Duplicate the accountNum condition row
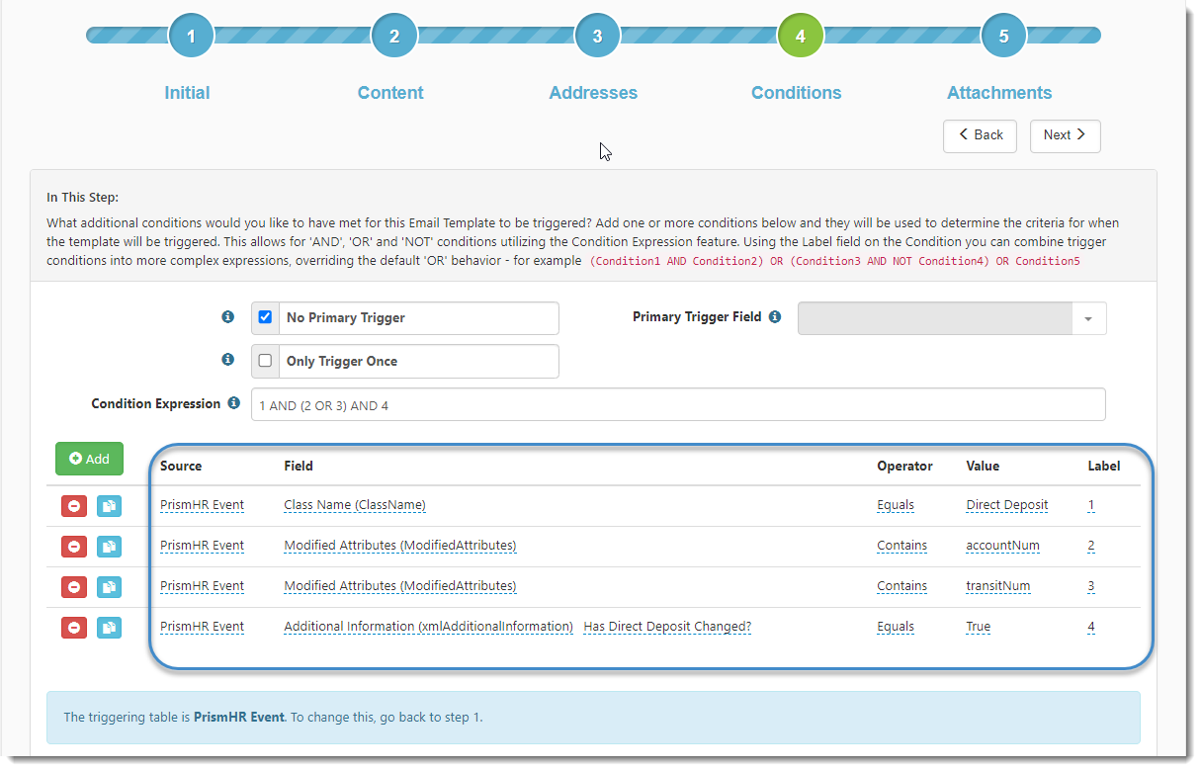The height and width of the screenshot is (771, 1201). coord(109,547)
